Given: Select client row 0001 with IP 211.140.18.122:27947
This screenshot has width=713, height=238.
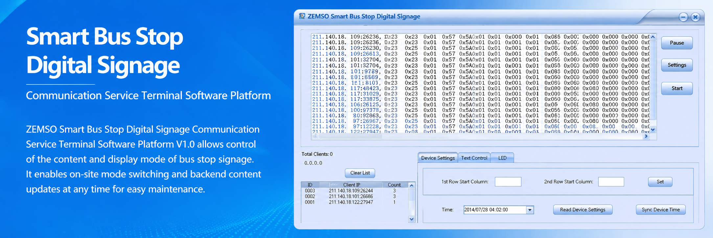Looking at the screenshot, I should 355,202.
